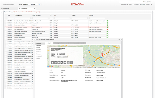Open the Twitter icon in the profile card

coord(59,63)
